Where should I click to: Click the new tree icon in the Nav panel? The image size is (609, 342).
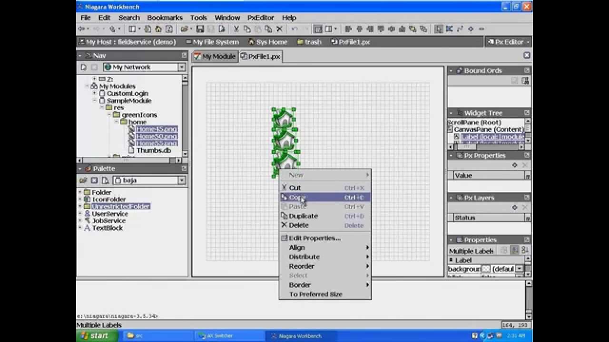pos(84,67)
